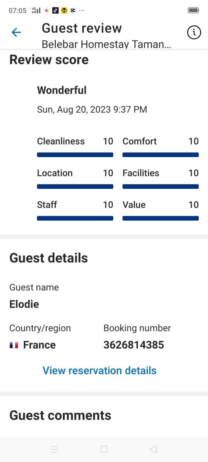The width and height of the screenshot is (208, 462).
Task: Tap guest name Elodie
Action: tap(24, 304)
